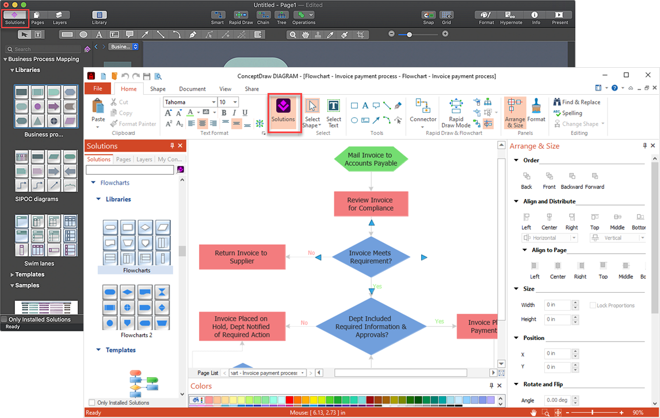
Task: Toggle Snap in Mac window toolbar
Action: click(x=429, y=18)
